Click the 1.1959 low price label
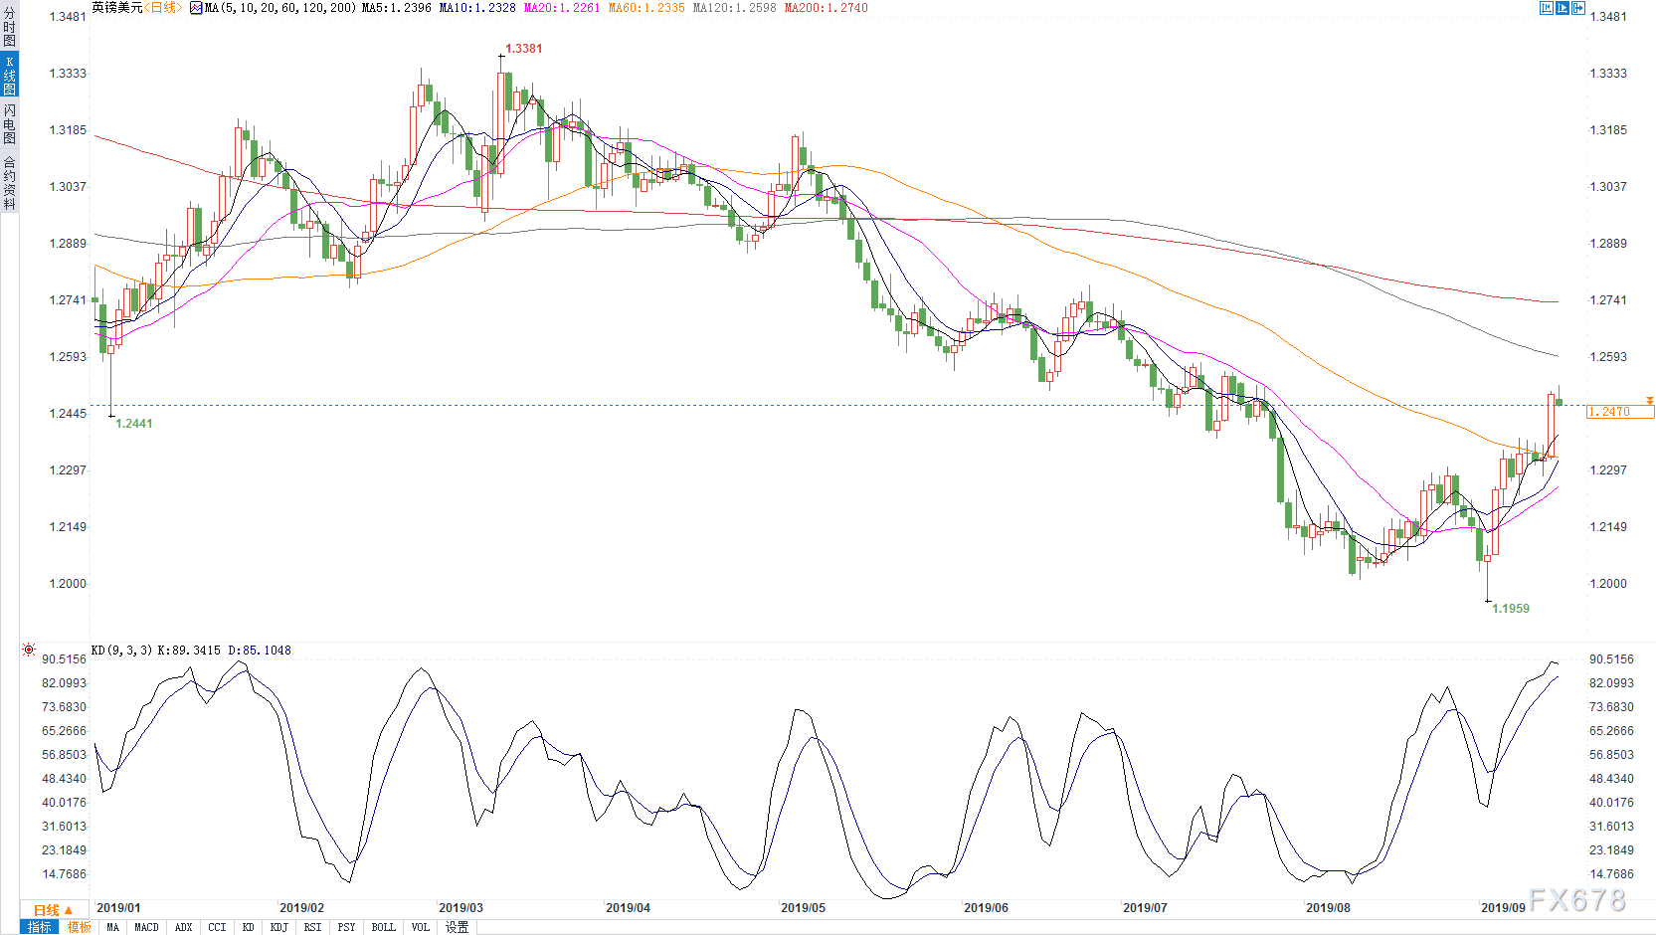 click(x=1511, y=609)
